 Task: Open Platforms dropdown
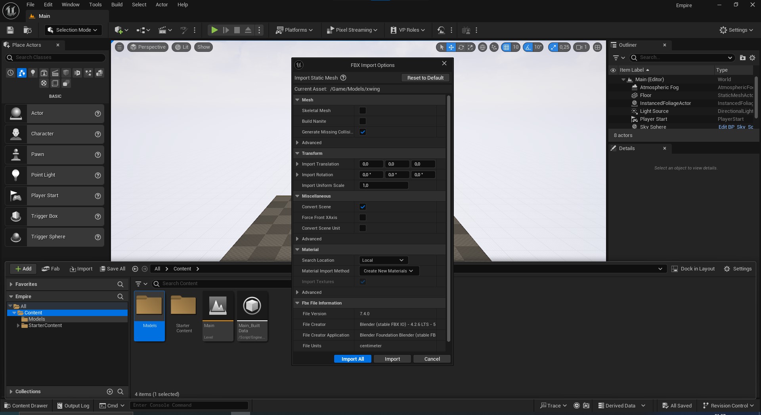[294, 30]
